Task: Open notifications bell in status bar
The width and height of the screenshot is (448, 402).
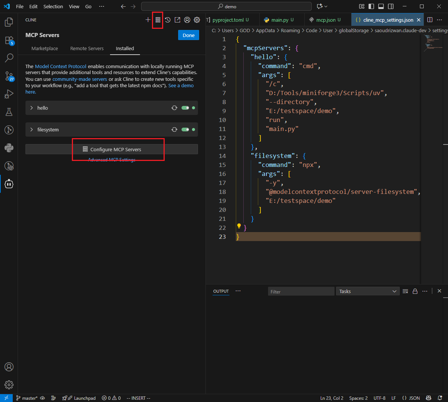Action: point(440,398)
